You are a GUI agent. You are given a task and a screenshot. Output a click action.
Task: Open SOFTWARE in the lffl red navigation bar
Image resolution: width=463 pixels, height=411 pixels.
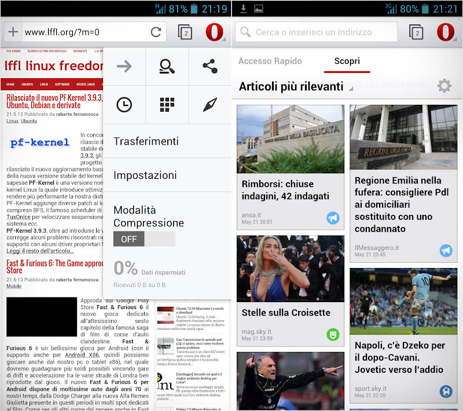pyautogui.click(x=62, y=85)
